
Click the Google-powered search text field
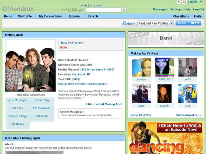[103, 10]
